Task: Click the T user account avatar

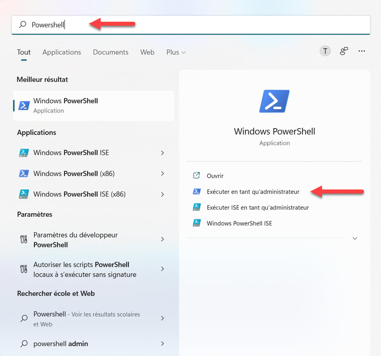Action: click(325, 51)
